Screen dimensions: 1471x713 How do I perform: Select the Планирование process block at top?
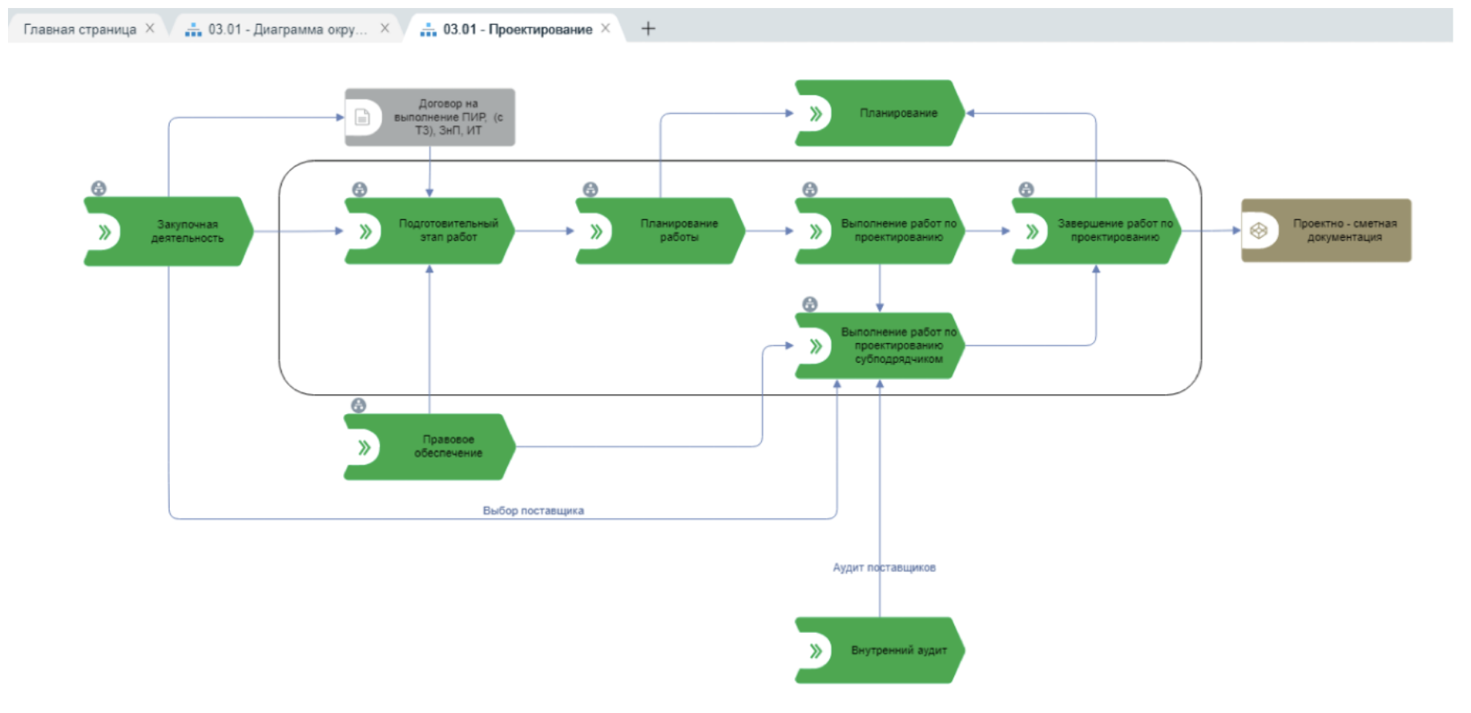point(897,113)
